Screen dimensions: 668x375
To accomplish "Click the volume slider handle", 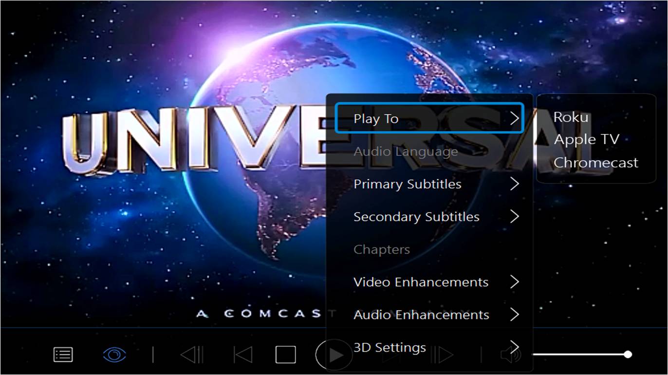I will tap(628, 354).
